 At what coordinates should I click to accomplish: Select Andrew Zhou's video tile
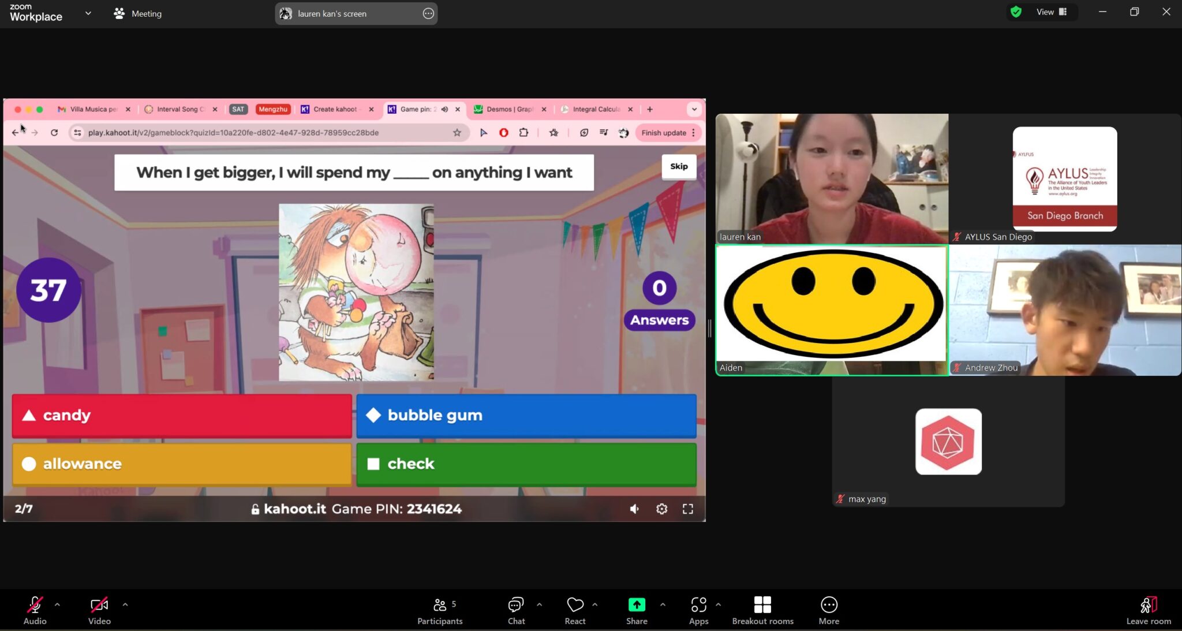1065,310
